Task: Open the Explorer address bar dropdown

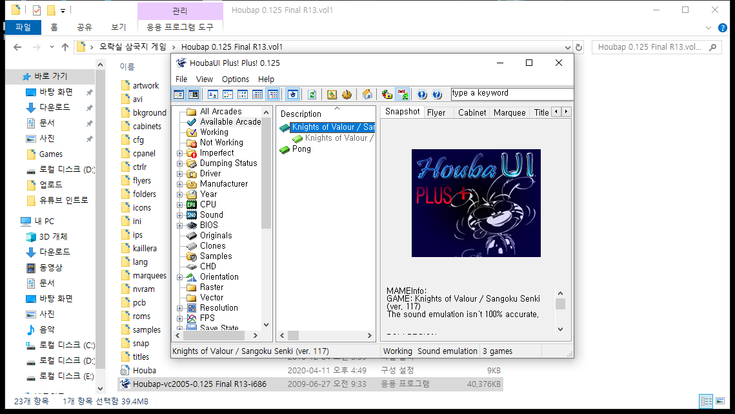Action: click(567, 47)
